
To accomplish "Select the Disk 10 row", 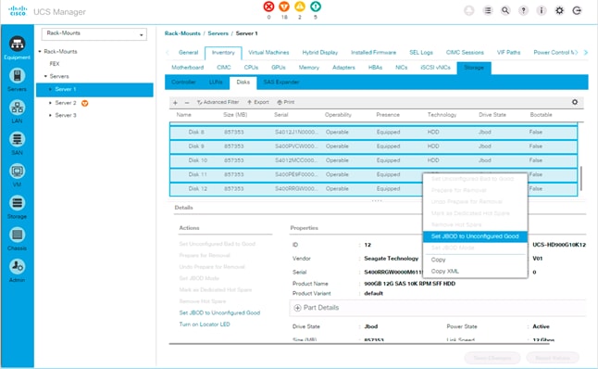I will (x=373, y=160).
